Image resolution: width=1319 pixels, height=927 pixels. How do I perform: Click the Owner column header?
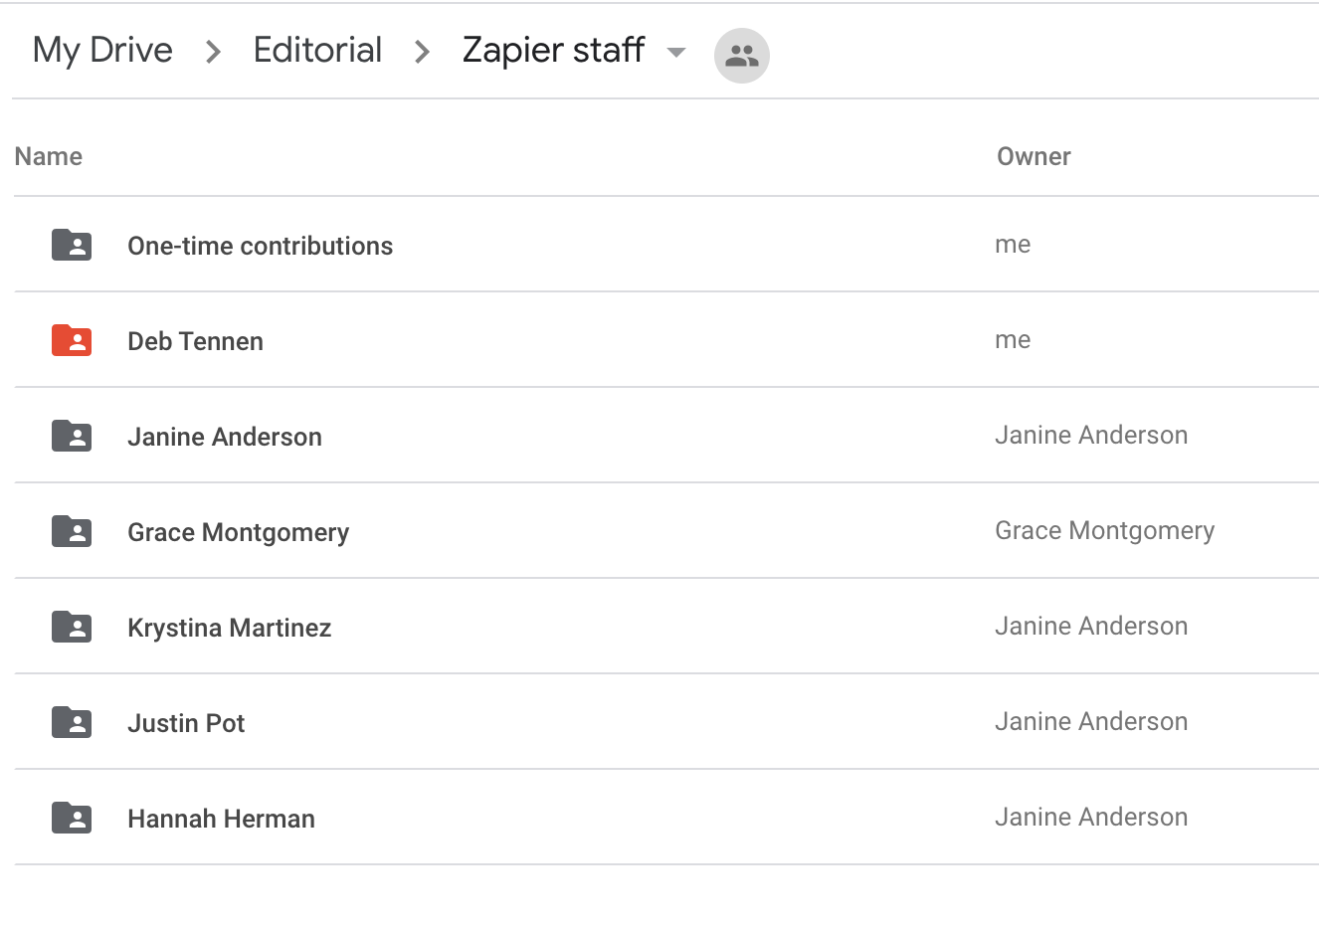pyautogui.click(x=1034, y=156)
